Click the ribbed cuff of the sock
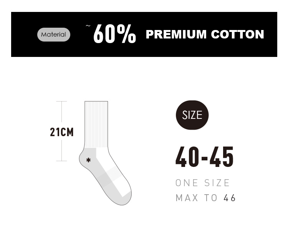This screenshot has height=230, width=288. point(96,123)
